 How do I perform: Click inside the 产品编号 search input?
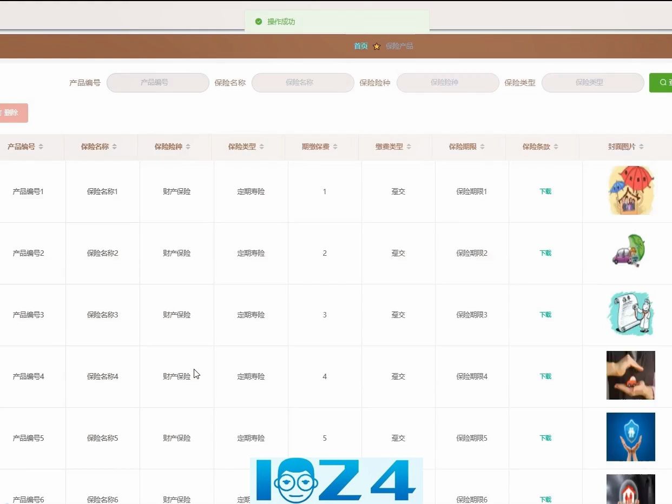157,82
